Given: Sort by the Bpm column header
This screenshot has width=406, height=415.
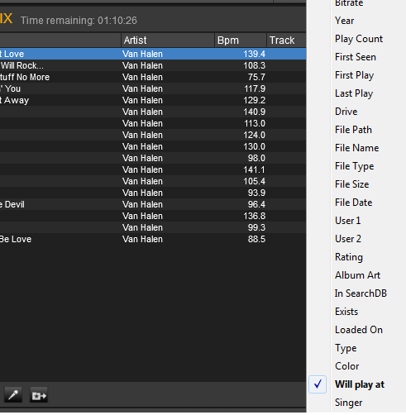Looking at the screenshot, I should [x=241, y=41].
